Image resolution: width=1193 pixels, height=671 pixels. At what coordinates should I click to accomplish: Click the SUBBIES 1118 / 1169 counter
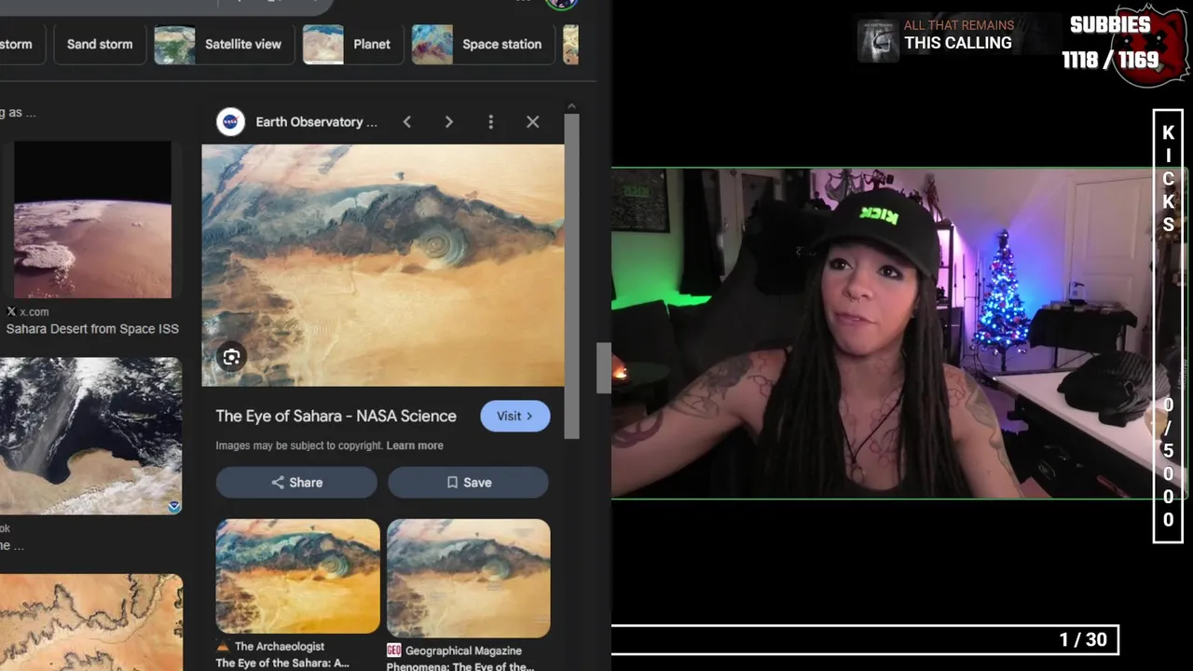1110,43
